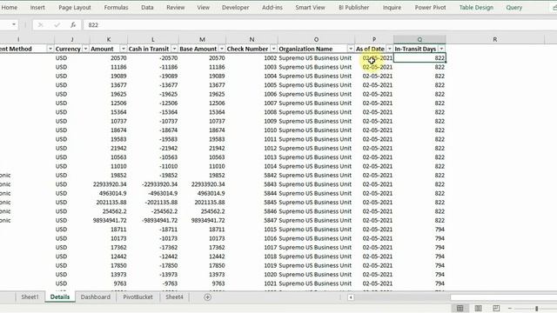Open the Data ribbon tab
This screenshot has height=313, width=557.
147,8
